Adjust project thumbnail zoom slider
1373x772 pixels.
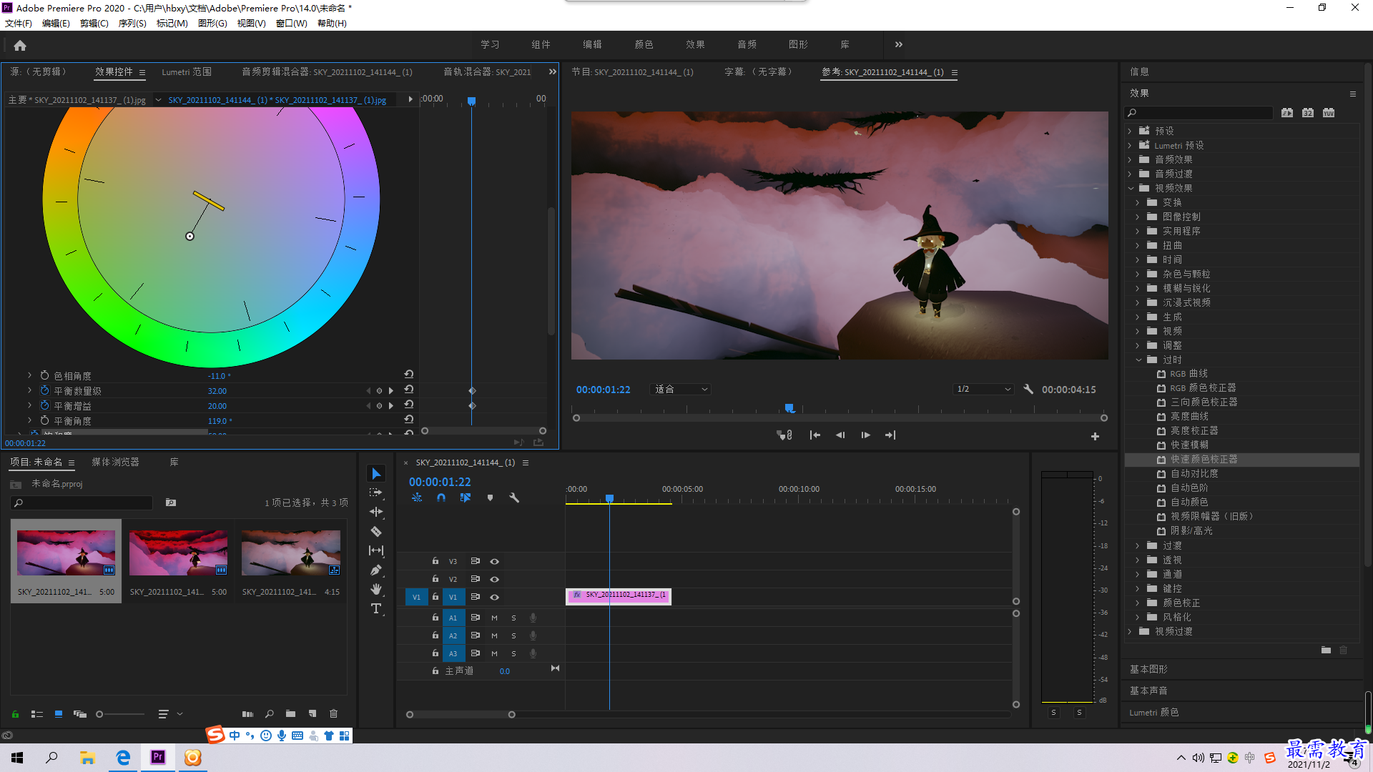coord(99,713)
